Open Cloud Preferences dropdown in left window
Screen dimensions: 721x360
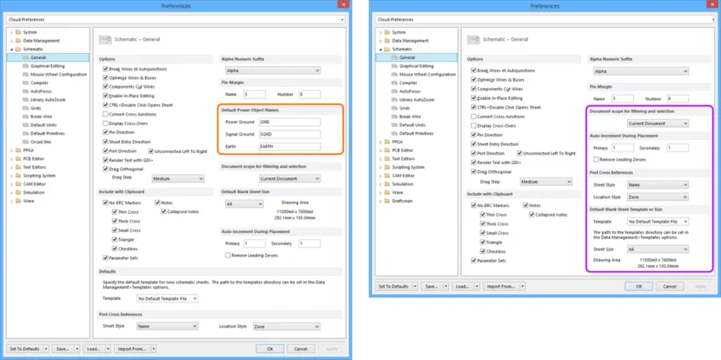pyautogui.click(x=175, y=20)
